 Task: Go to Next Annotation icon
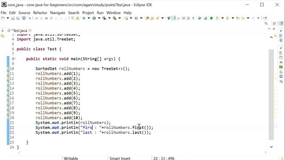click(x=217, y=18)
